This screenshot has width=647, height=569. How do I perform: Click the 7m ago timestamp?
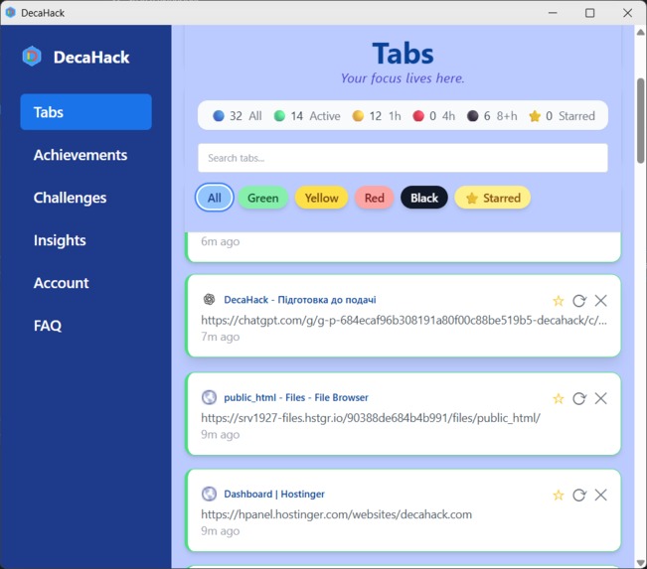pyautogui.click(x=221, y=337)
